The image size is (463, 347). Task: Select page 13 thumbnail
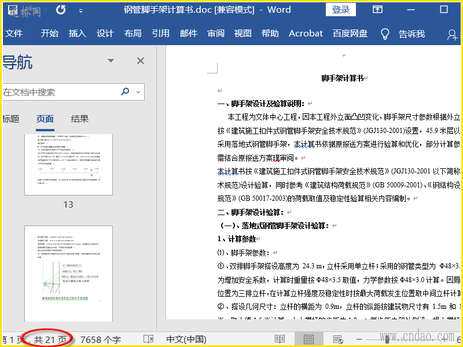click(68, 165)
